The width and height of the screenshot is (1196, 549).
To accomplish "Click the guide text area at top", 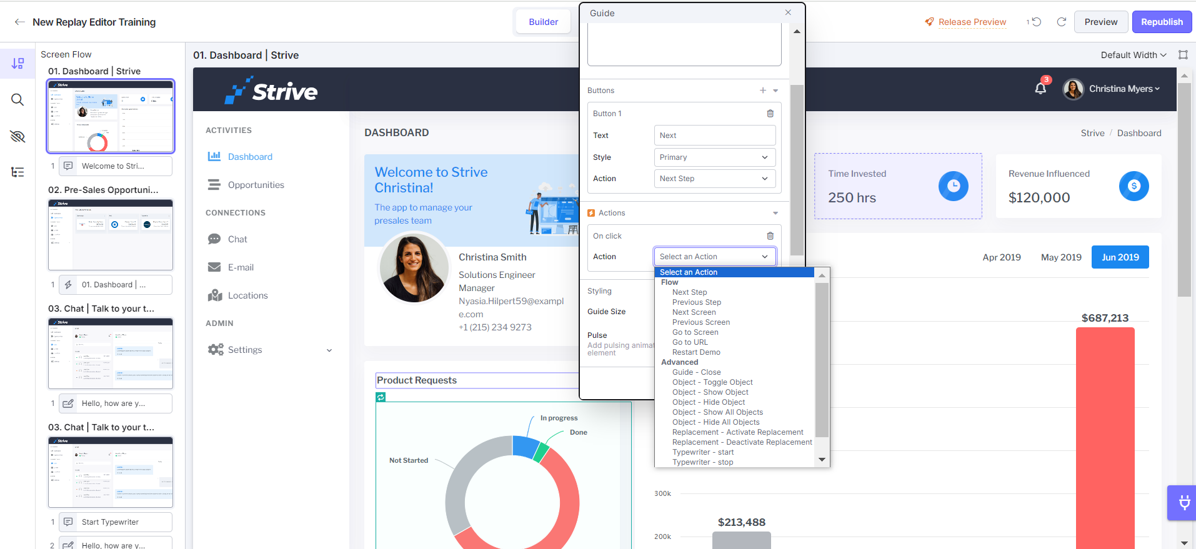I will pyautogui.click(x=684, y=44).
